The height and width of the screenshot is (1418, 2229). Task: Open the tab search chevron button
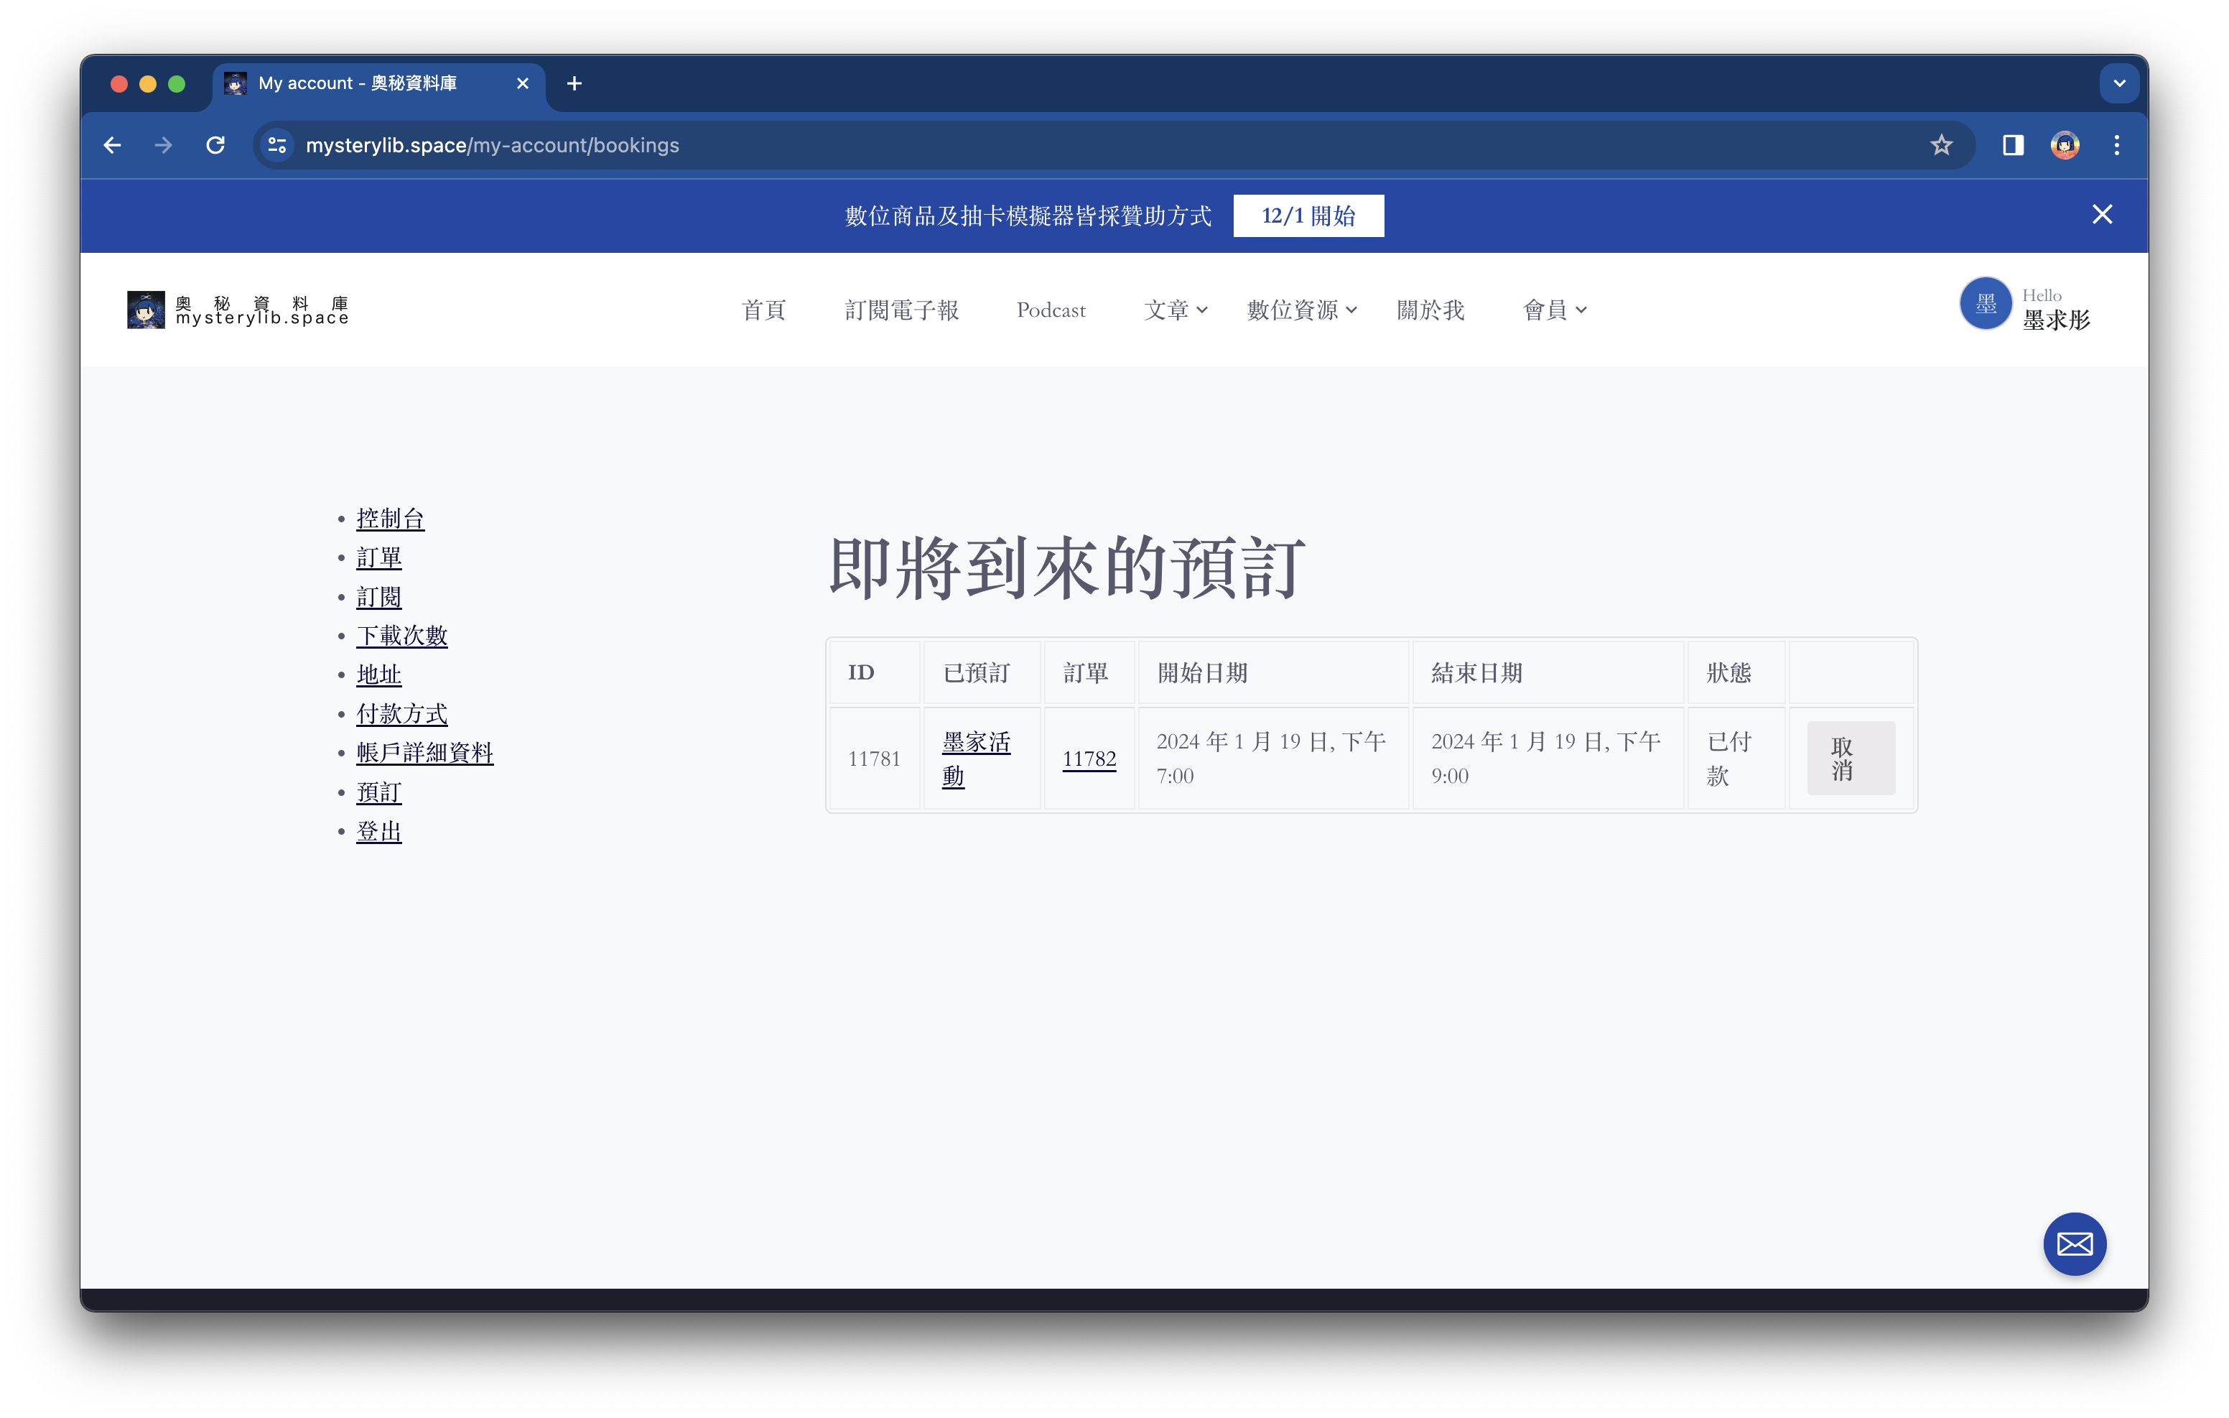[2119, 83]
